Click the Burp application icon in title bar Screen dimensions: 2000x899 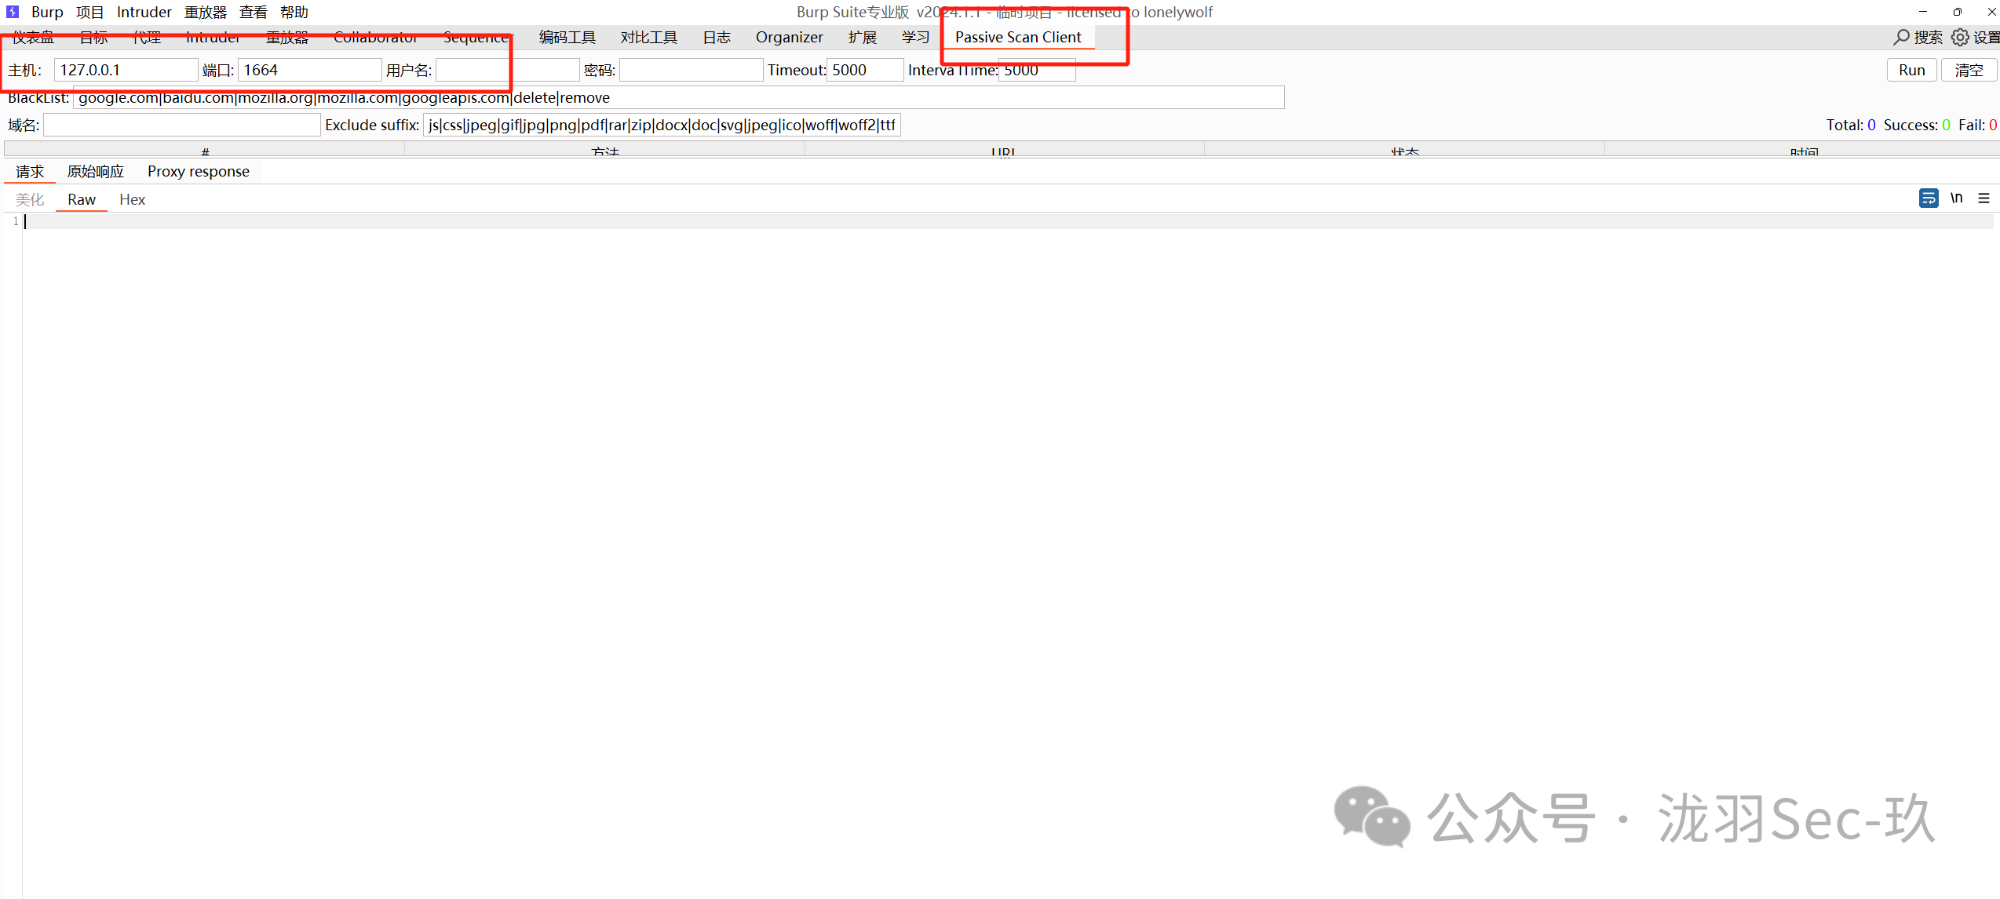11,12
